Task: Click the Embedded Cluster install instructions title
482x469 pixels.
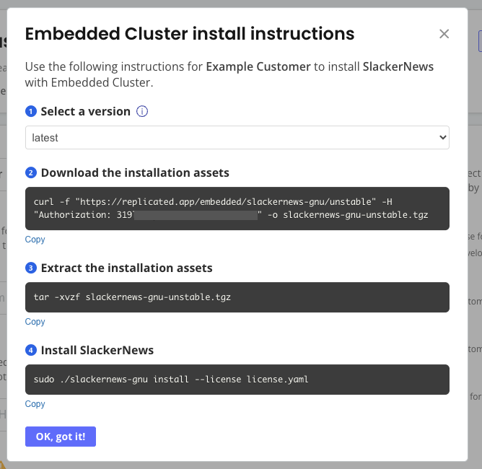Action: [x=190, y=33]
